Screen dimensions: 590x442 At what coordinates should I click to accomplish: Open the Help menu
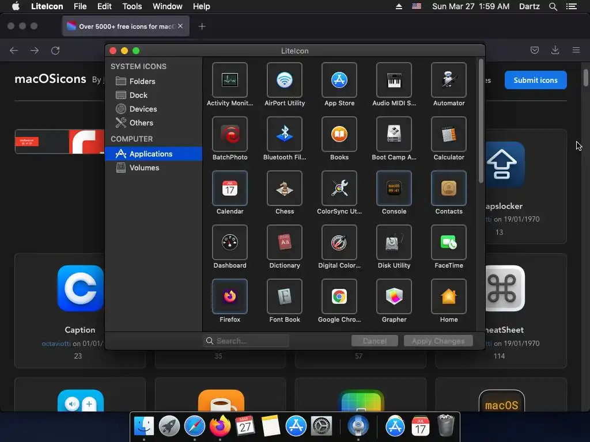201,6
